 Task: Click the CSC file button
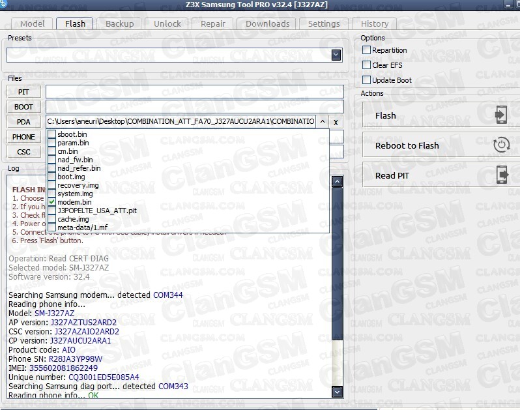tap(23, 152)
